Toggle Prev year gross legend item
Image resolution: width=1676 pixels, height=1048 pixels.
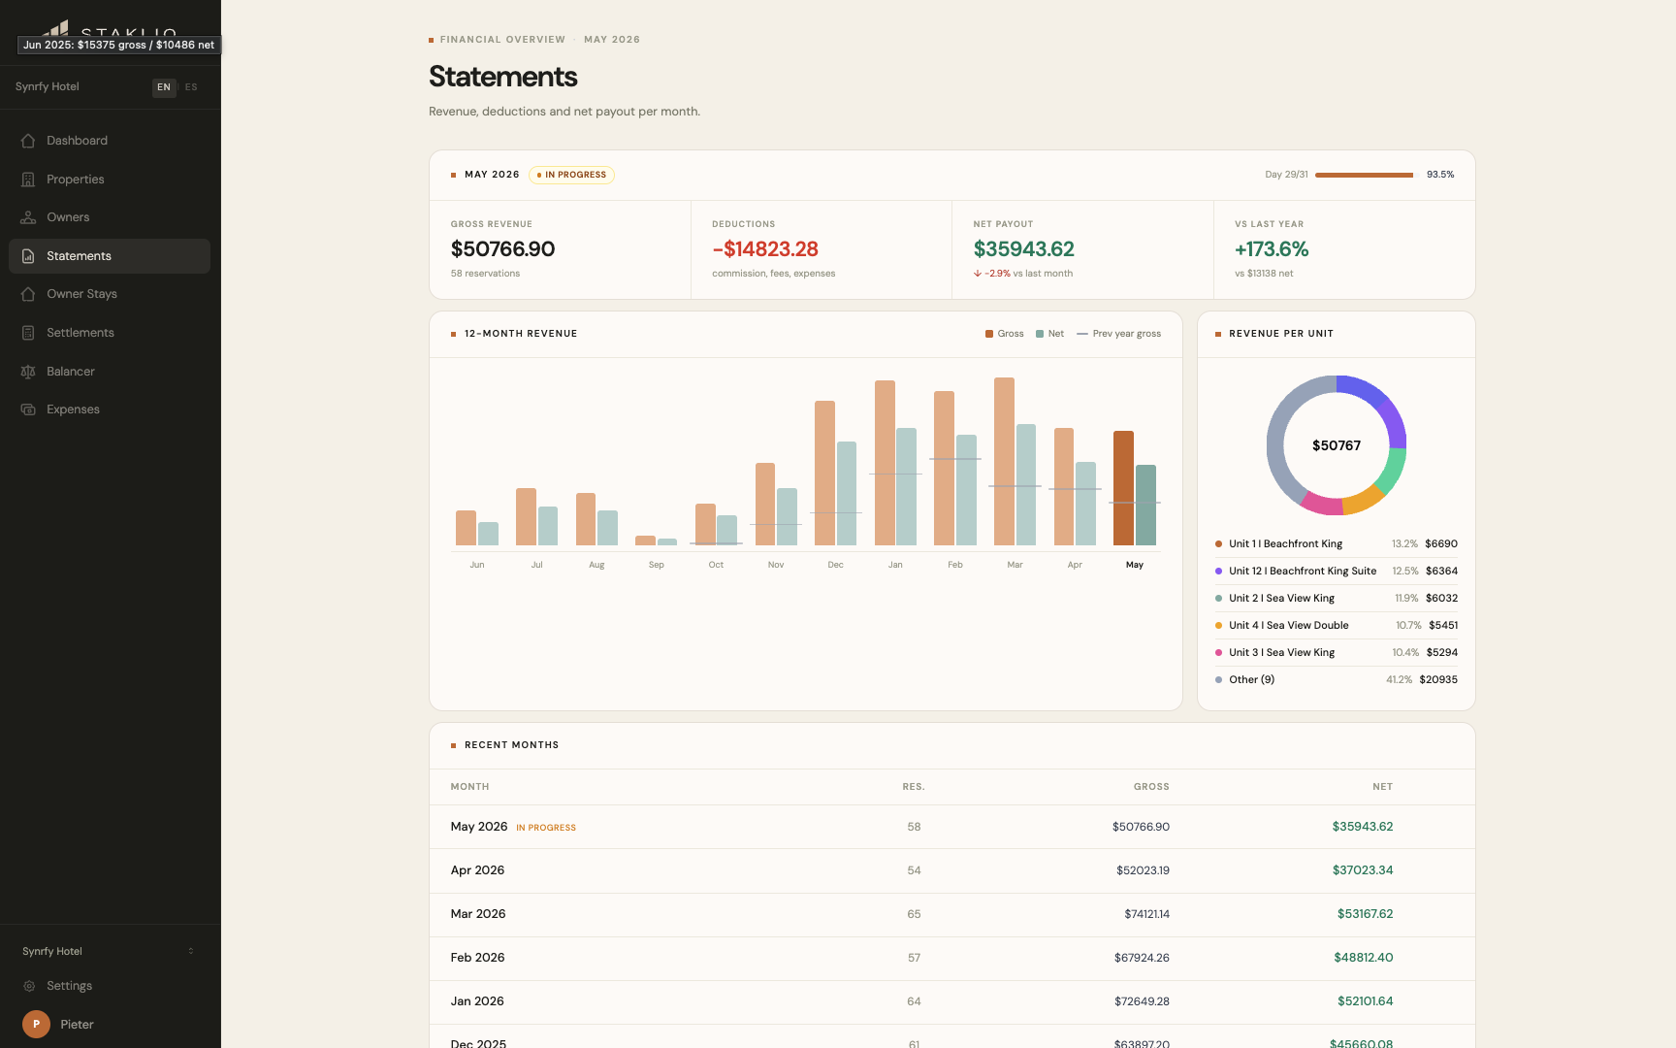(1118, 334)
